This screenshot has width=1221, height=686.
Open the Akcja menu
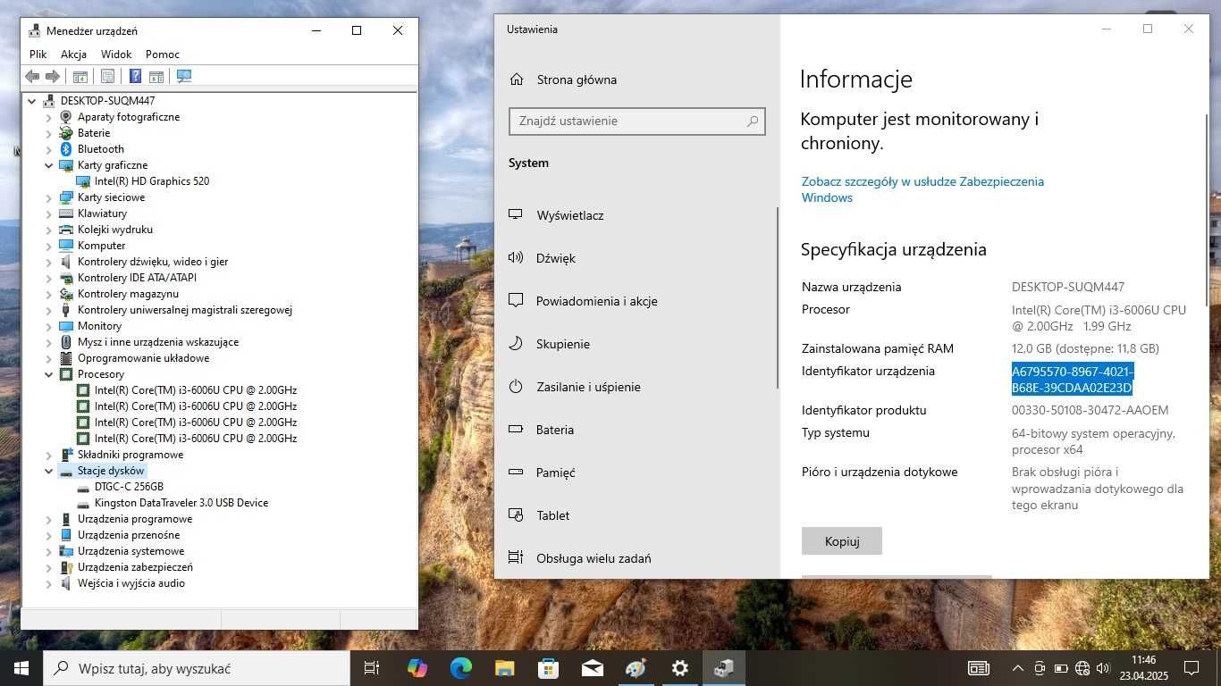pos(73,54)
